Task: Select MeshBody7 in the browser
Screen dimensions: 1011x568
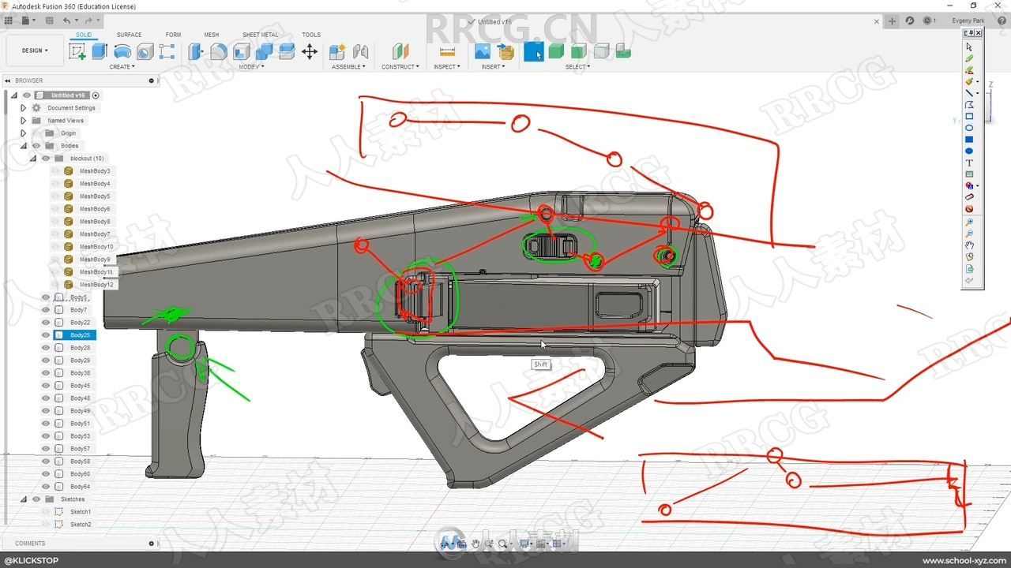Action: tap(95, 234)
